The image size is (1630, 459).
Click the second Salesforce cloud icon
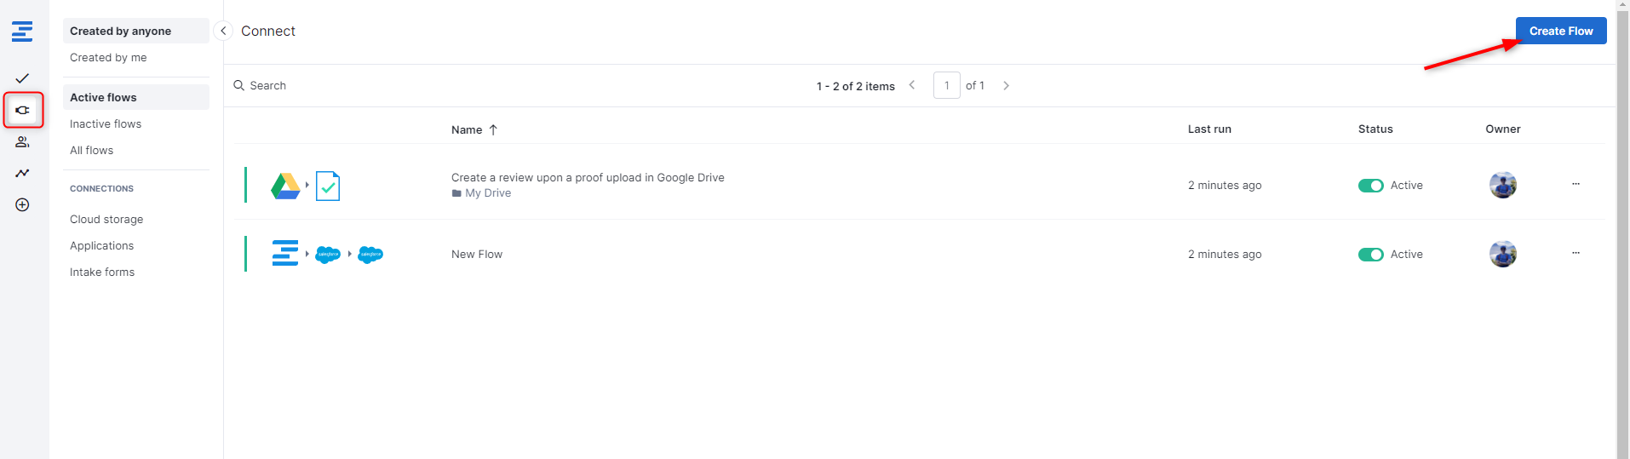[x=370, y=254]
